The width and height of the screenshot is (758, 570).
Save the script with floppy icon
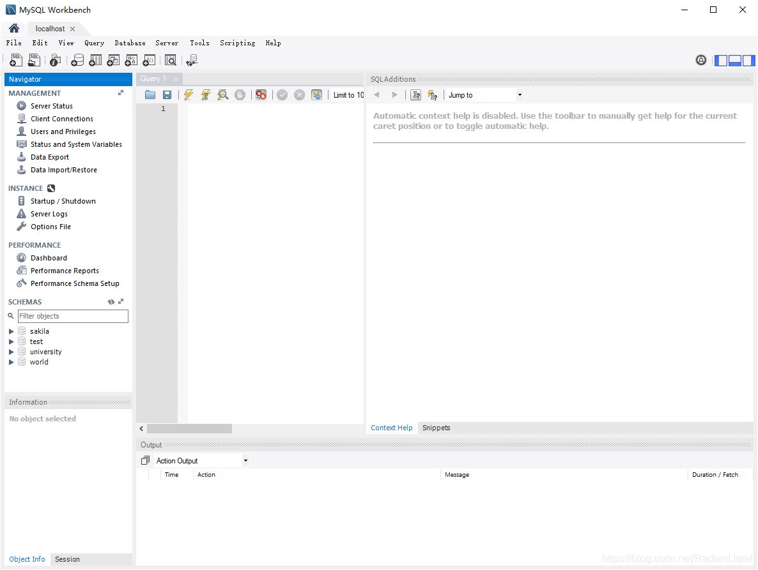click(x=167, y=94)
